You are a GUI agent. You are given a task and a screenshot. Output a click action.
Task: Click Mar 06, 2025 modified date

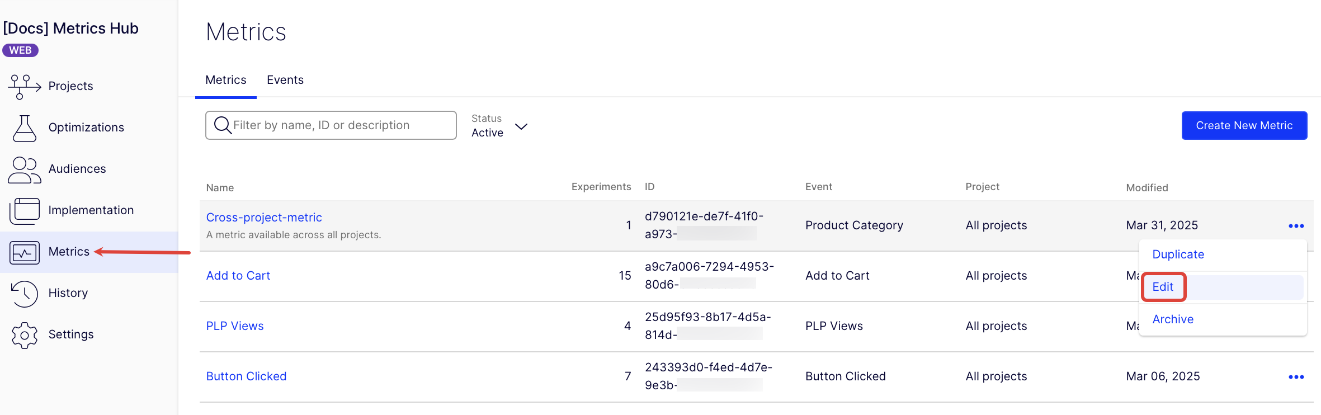(x=1163, y=376)
